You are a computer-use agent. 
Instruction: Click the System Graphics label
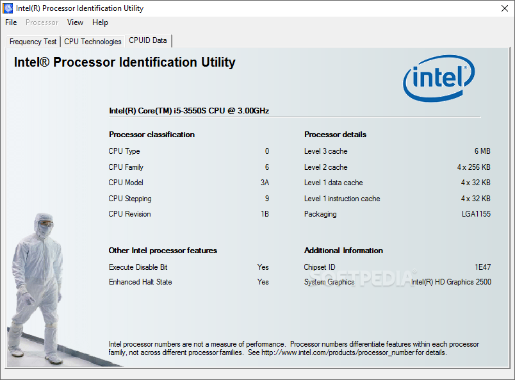click(x=329, y=282)
